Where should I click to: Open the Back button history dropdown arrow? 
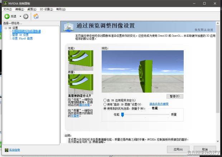click(x=20, y=16)
